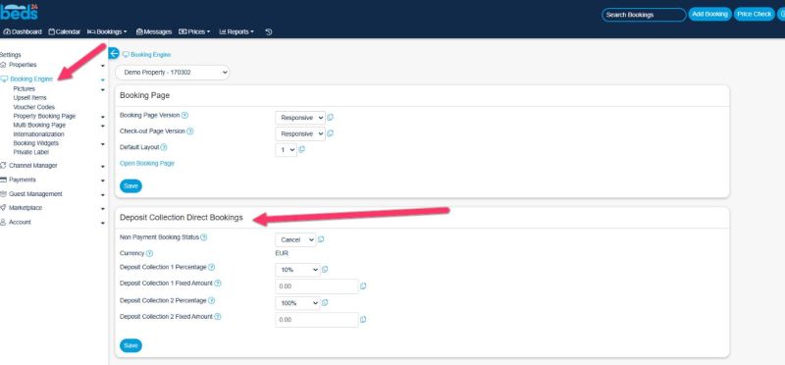Open Deposit Collection 2 Percentage 100% dropdown
This screenshot has height=365, width=785.
pyautogui.click(x=297, y=303)
